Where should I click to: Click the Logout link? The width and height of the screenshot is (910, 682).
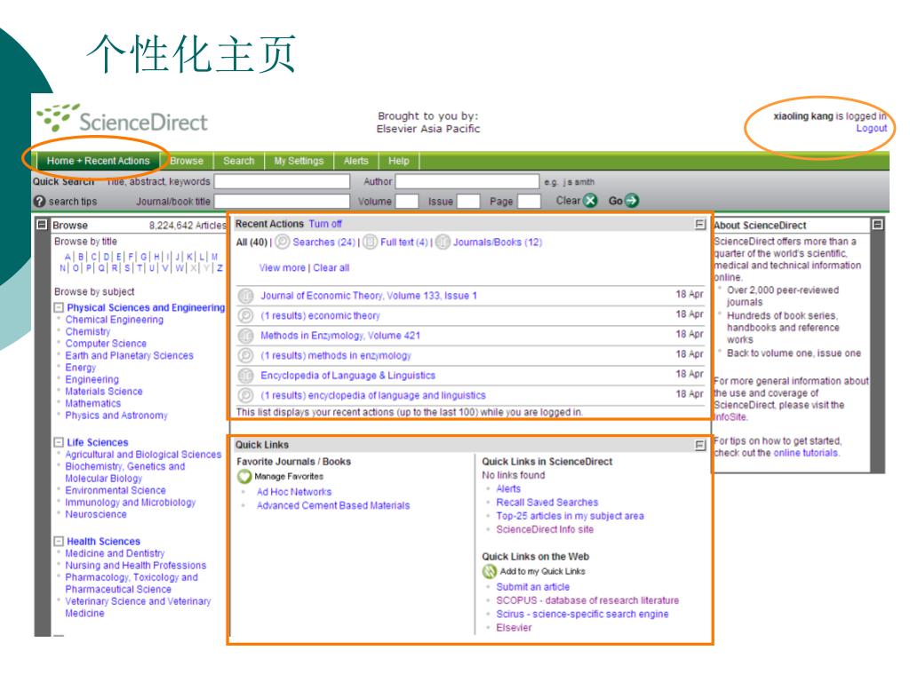(x=872, y=128)
